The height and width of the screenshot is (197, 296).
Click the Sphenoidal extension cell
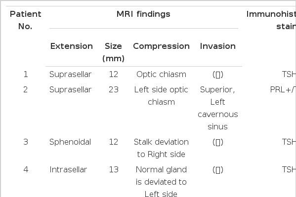(x=70, y=142)
